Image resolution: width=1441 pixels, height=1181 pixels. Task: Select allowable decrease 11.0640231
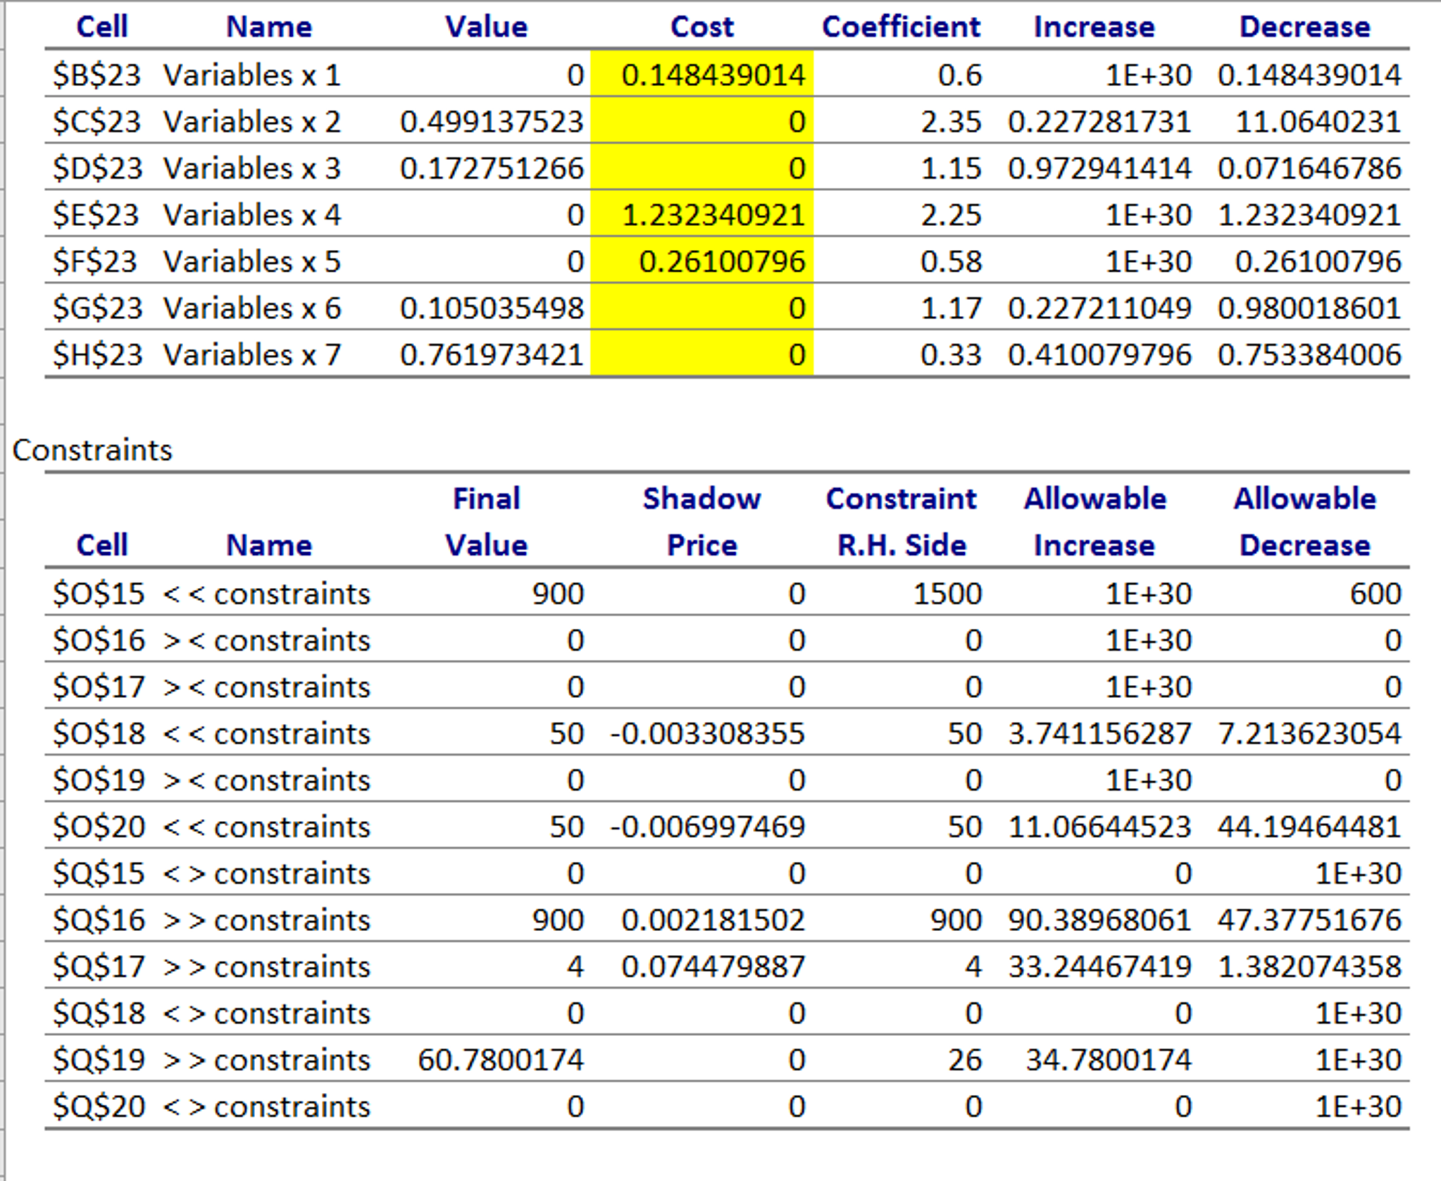1318,122
